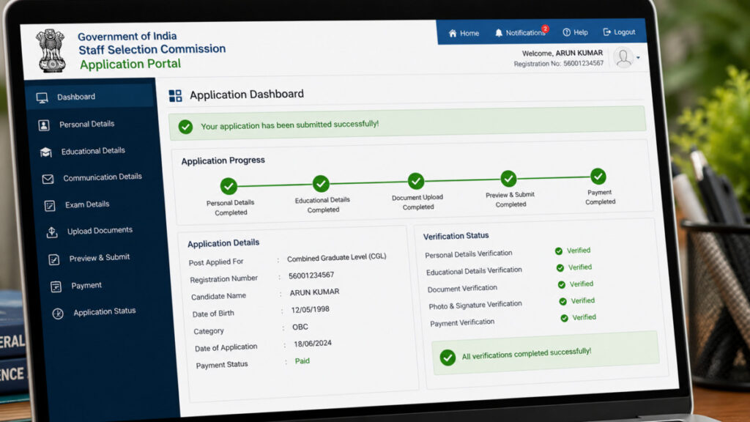Click the Help question mark icon
The height and width of the screenshot is (422, 750).
pos(566,32)
